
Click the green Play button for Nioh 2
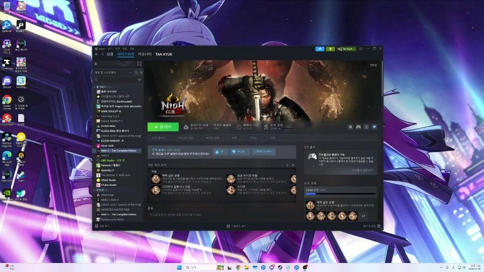coord(163,127)
